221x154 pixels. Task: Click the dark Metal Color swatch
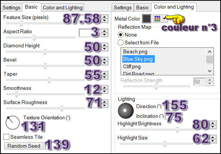pos(147,19)
